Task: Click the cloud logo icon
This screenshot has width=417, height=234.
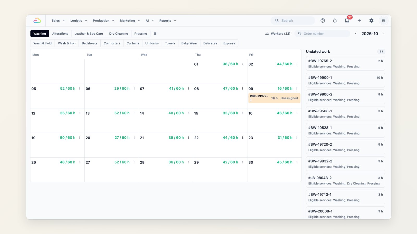Action: pos(37,21)
